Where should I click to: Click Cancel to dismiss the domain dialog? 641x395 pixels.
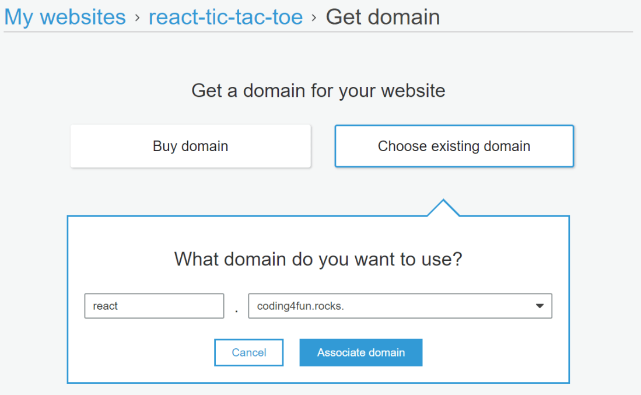pos(248,352)
